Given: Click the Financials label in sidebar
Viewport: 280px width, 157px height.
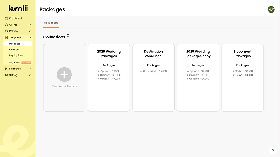Looking at the screenshot, I should click(x=15, y=69).
